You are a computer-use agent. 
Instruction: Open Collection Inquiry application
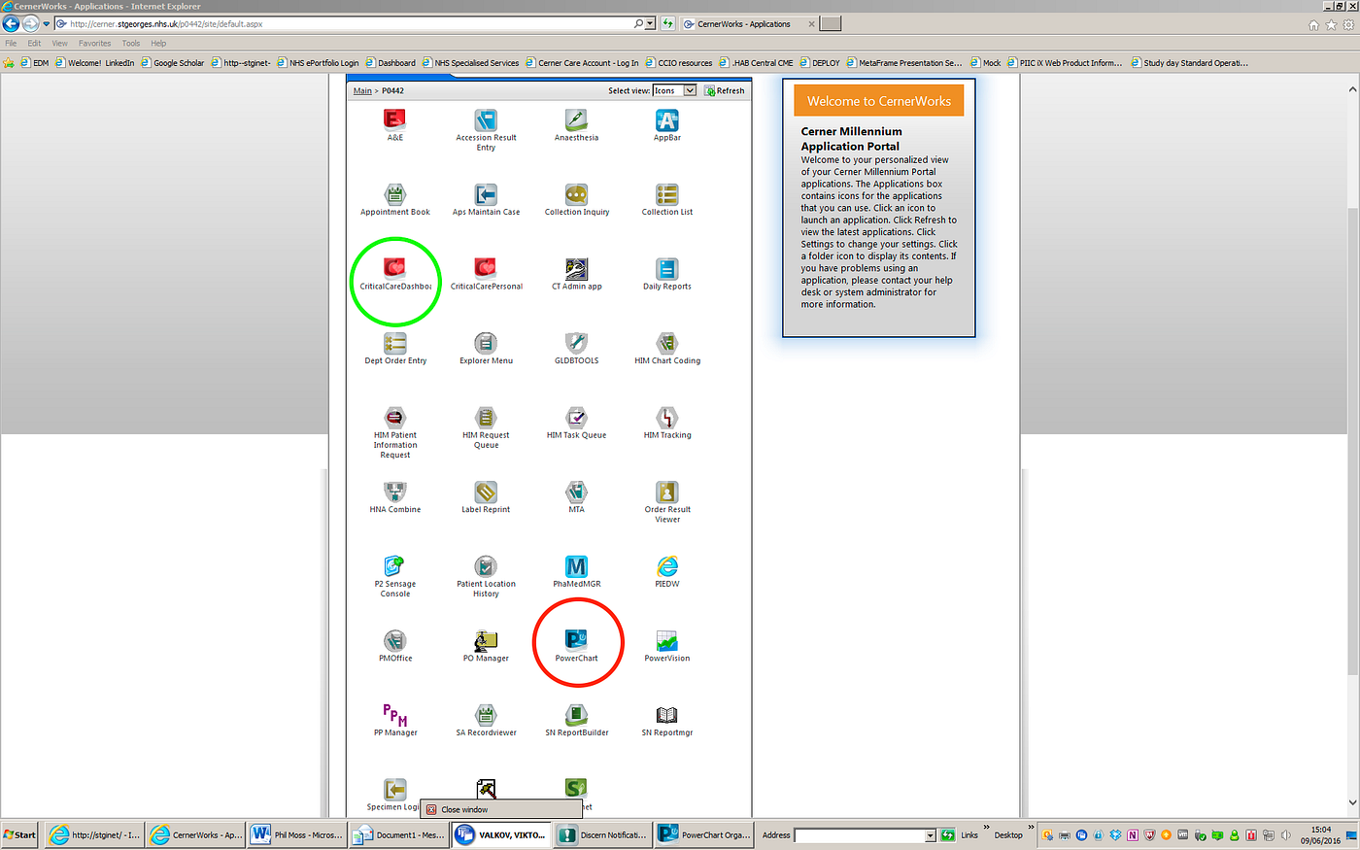(x=576, y=194)
